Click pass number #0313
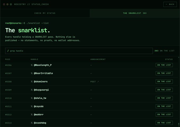This screenshot has height=127, width=180. coord(8,123)
